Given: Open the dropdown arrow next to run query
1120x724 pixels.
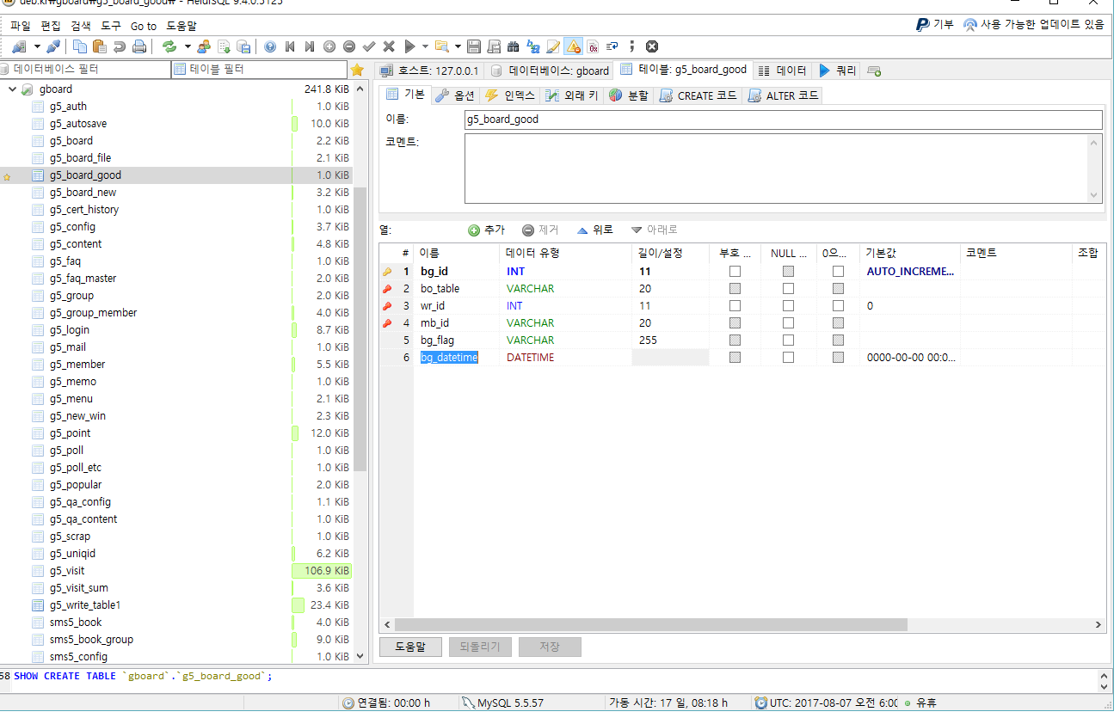Looking at the screenshot, I should (x=426, y=46).
